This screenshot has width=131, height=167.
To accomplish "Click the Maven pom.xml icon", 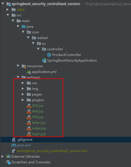I will click(14, 145).
